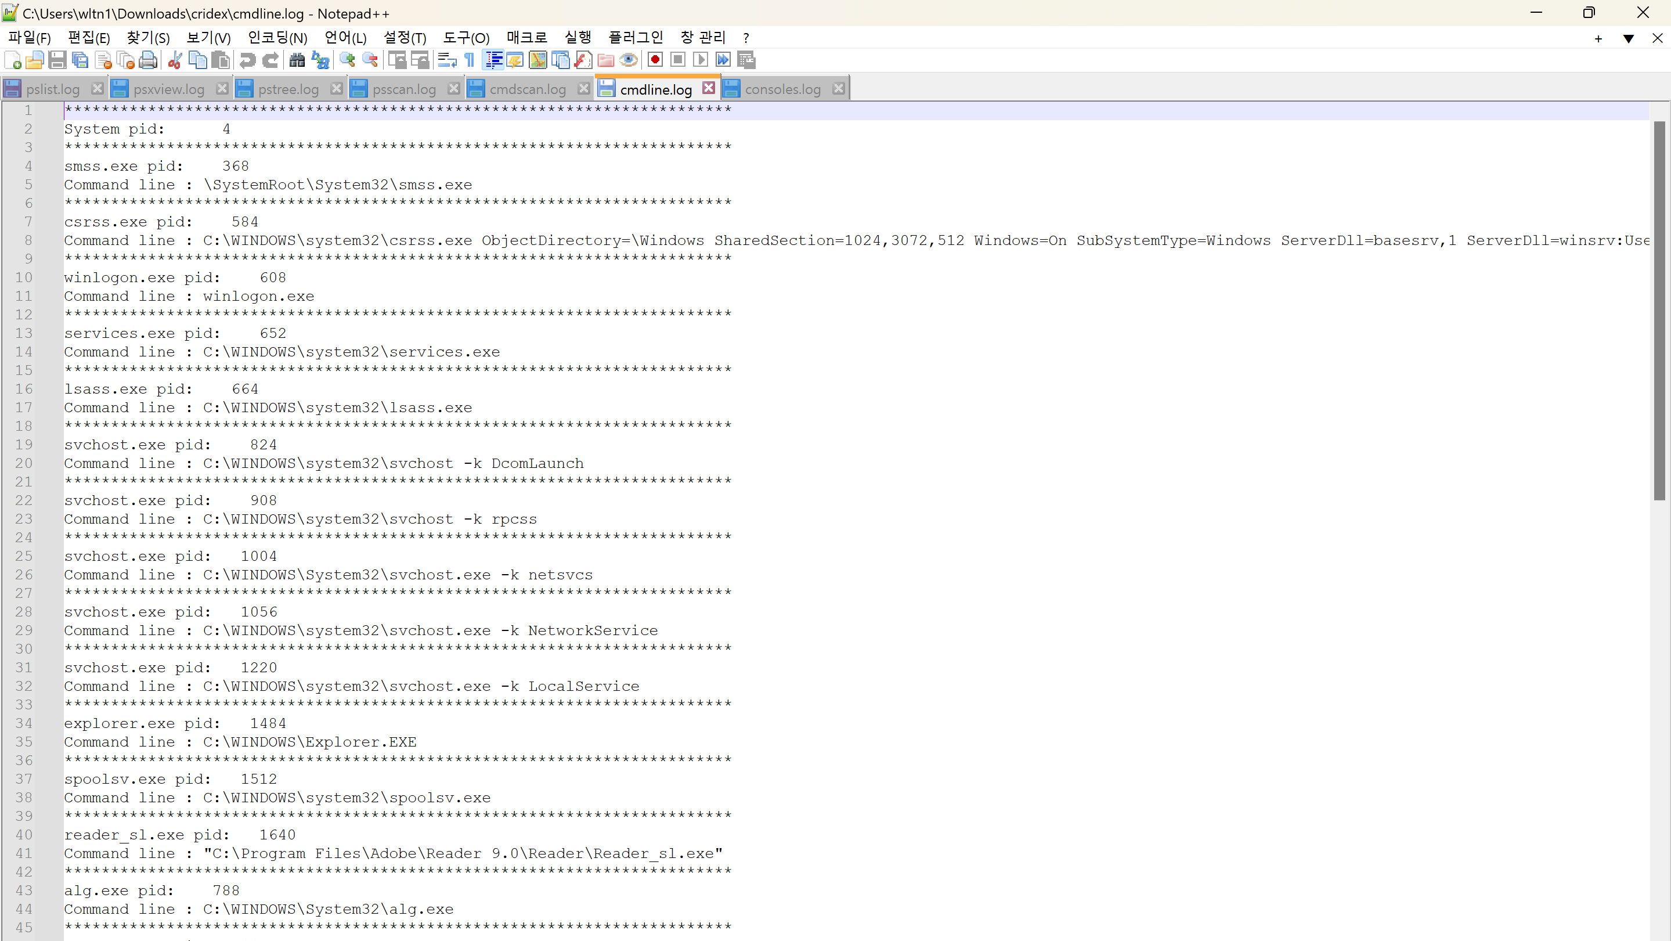1671x941 pixels.
Task: Open the Document List icon
Action: pos(561,60)
